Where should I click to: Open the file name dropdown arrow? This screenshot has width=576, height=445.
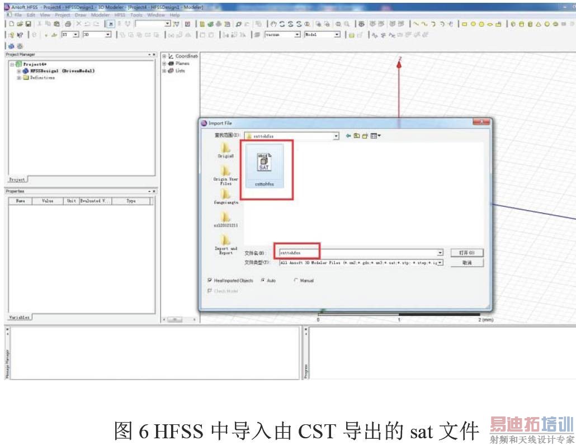click(x=440, y=253)
